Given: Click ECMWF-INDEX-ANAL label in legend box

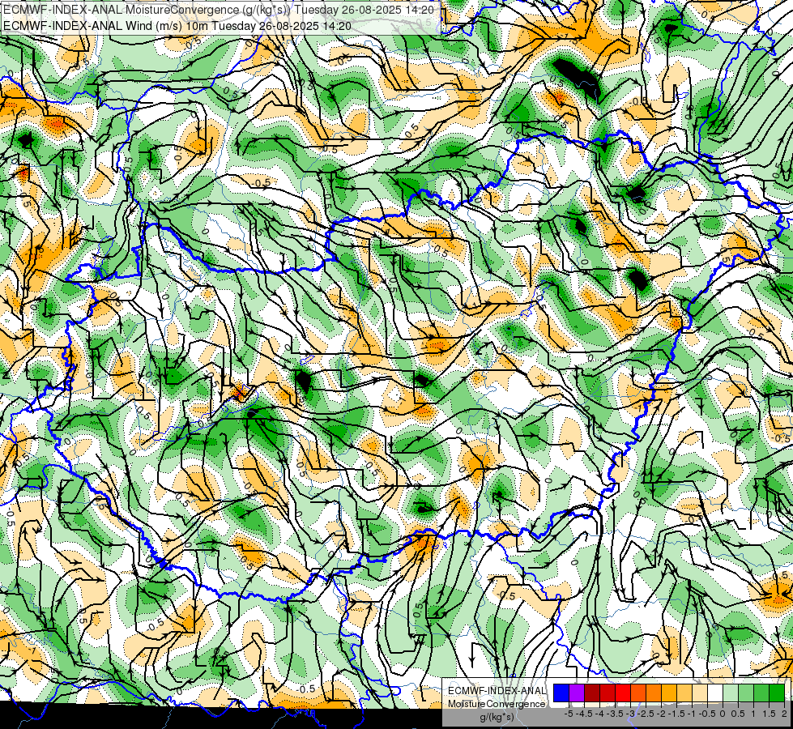Looking at the screenshot, I should 497,691.
